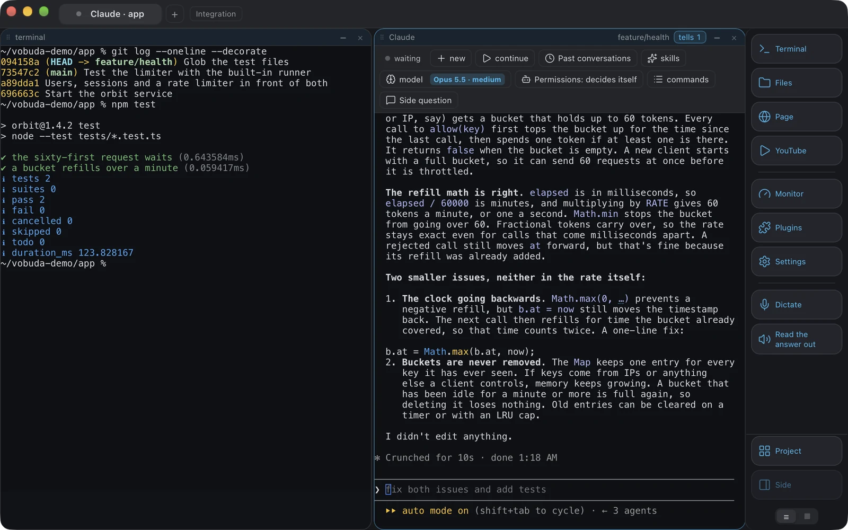
Task: Close the Claude pane
Action: [734, 38]
